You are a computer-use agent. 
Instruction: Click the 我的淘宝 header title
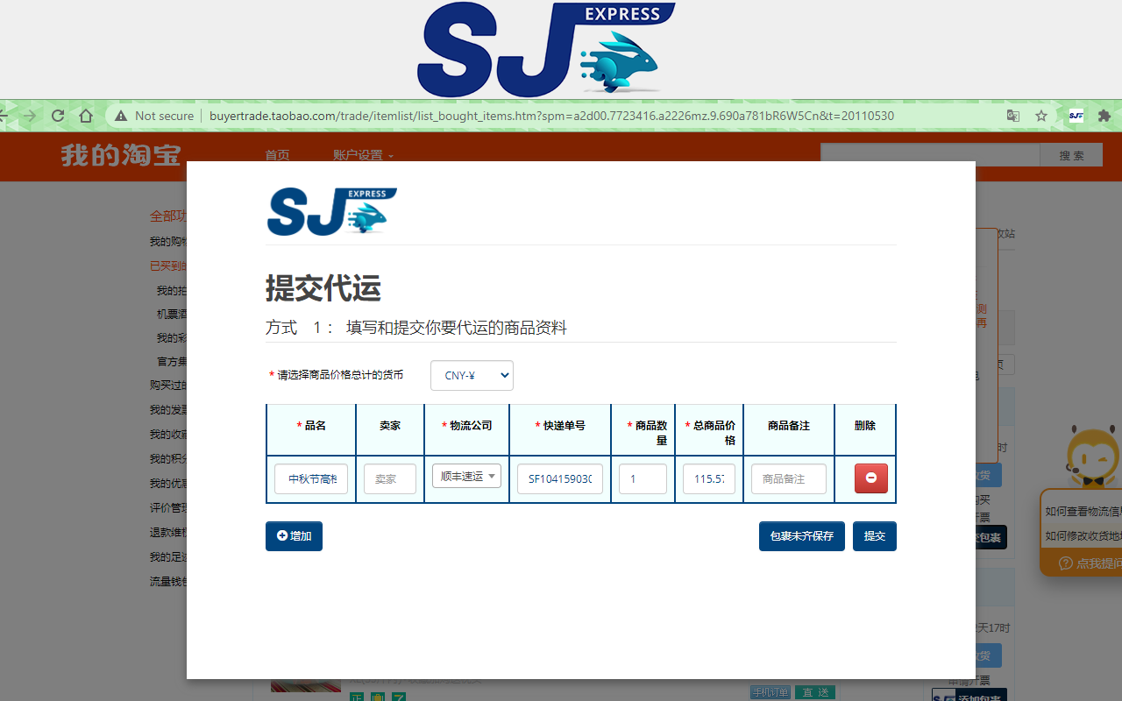click(x=121, y=155)
